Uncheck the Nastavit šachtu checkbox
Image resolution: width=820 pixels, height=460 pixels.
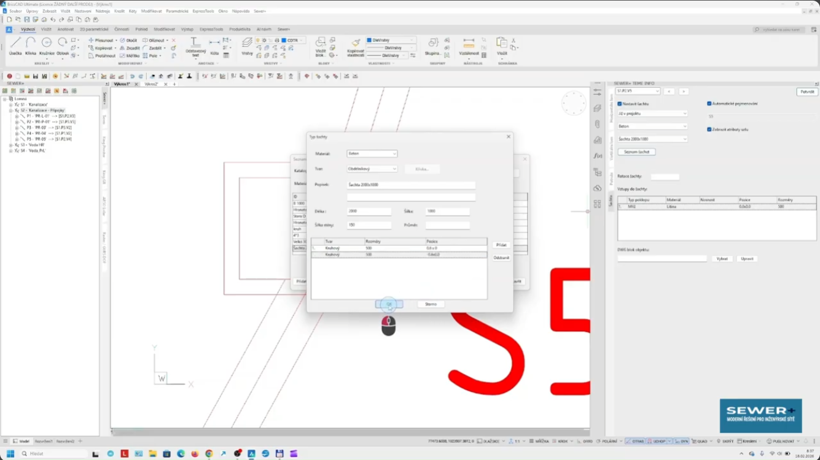[x=620, y=104]
